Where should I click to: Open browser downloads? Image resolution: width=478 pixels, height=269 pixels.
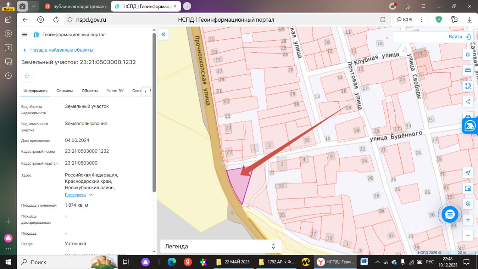[x=469, y=20]
